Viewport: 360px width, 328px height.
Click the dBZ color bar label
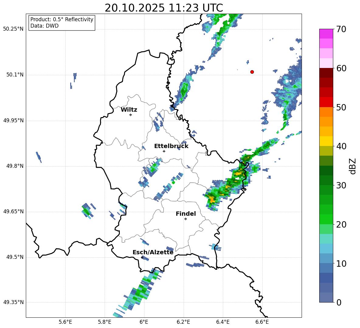point(353,166)
